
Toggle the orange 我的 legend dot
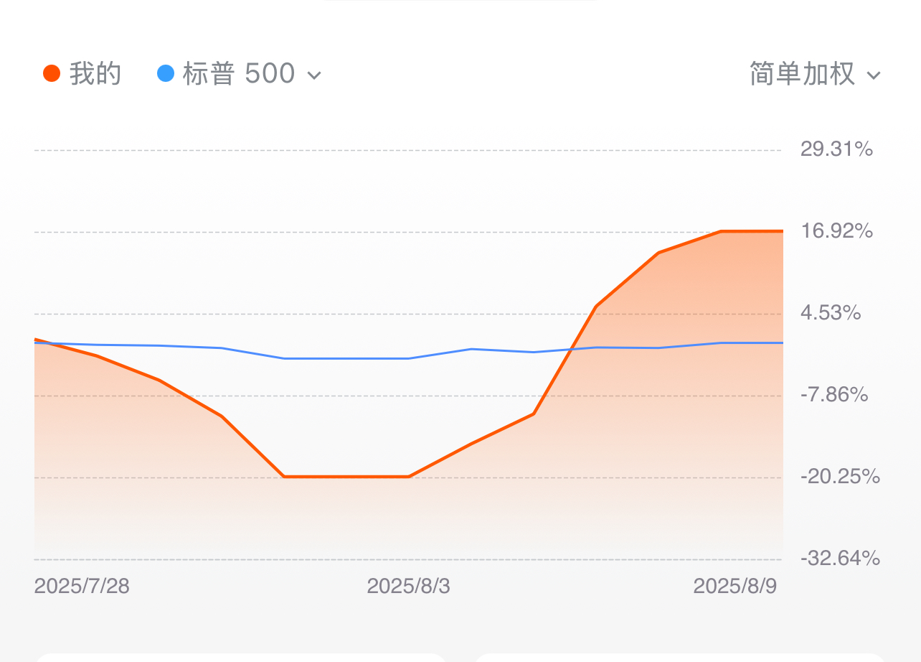point(52,74)
